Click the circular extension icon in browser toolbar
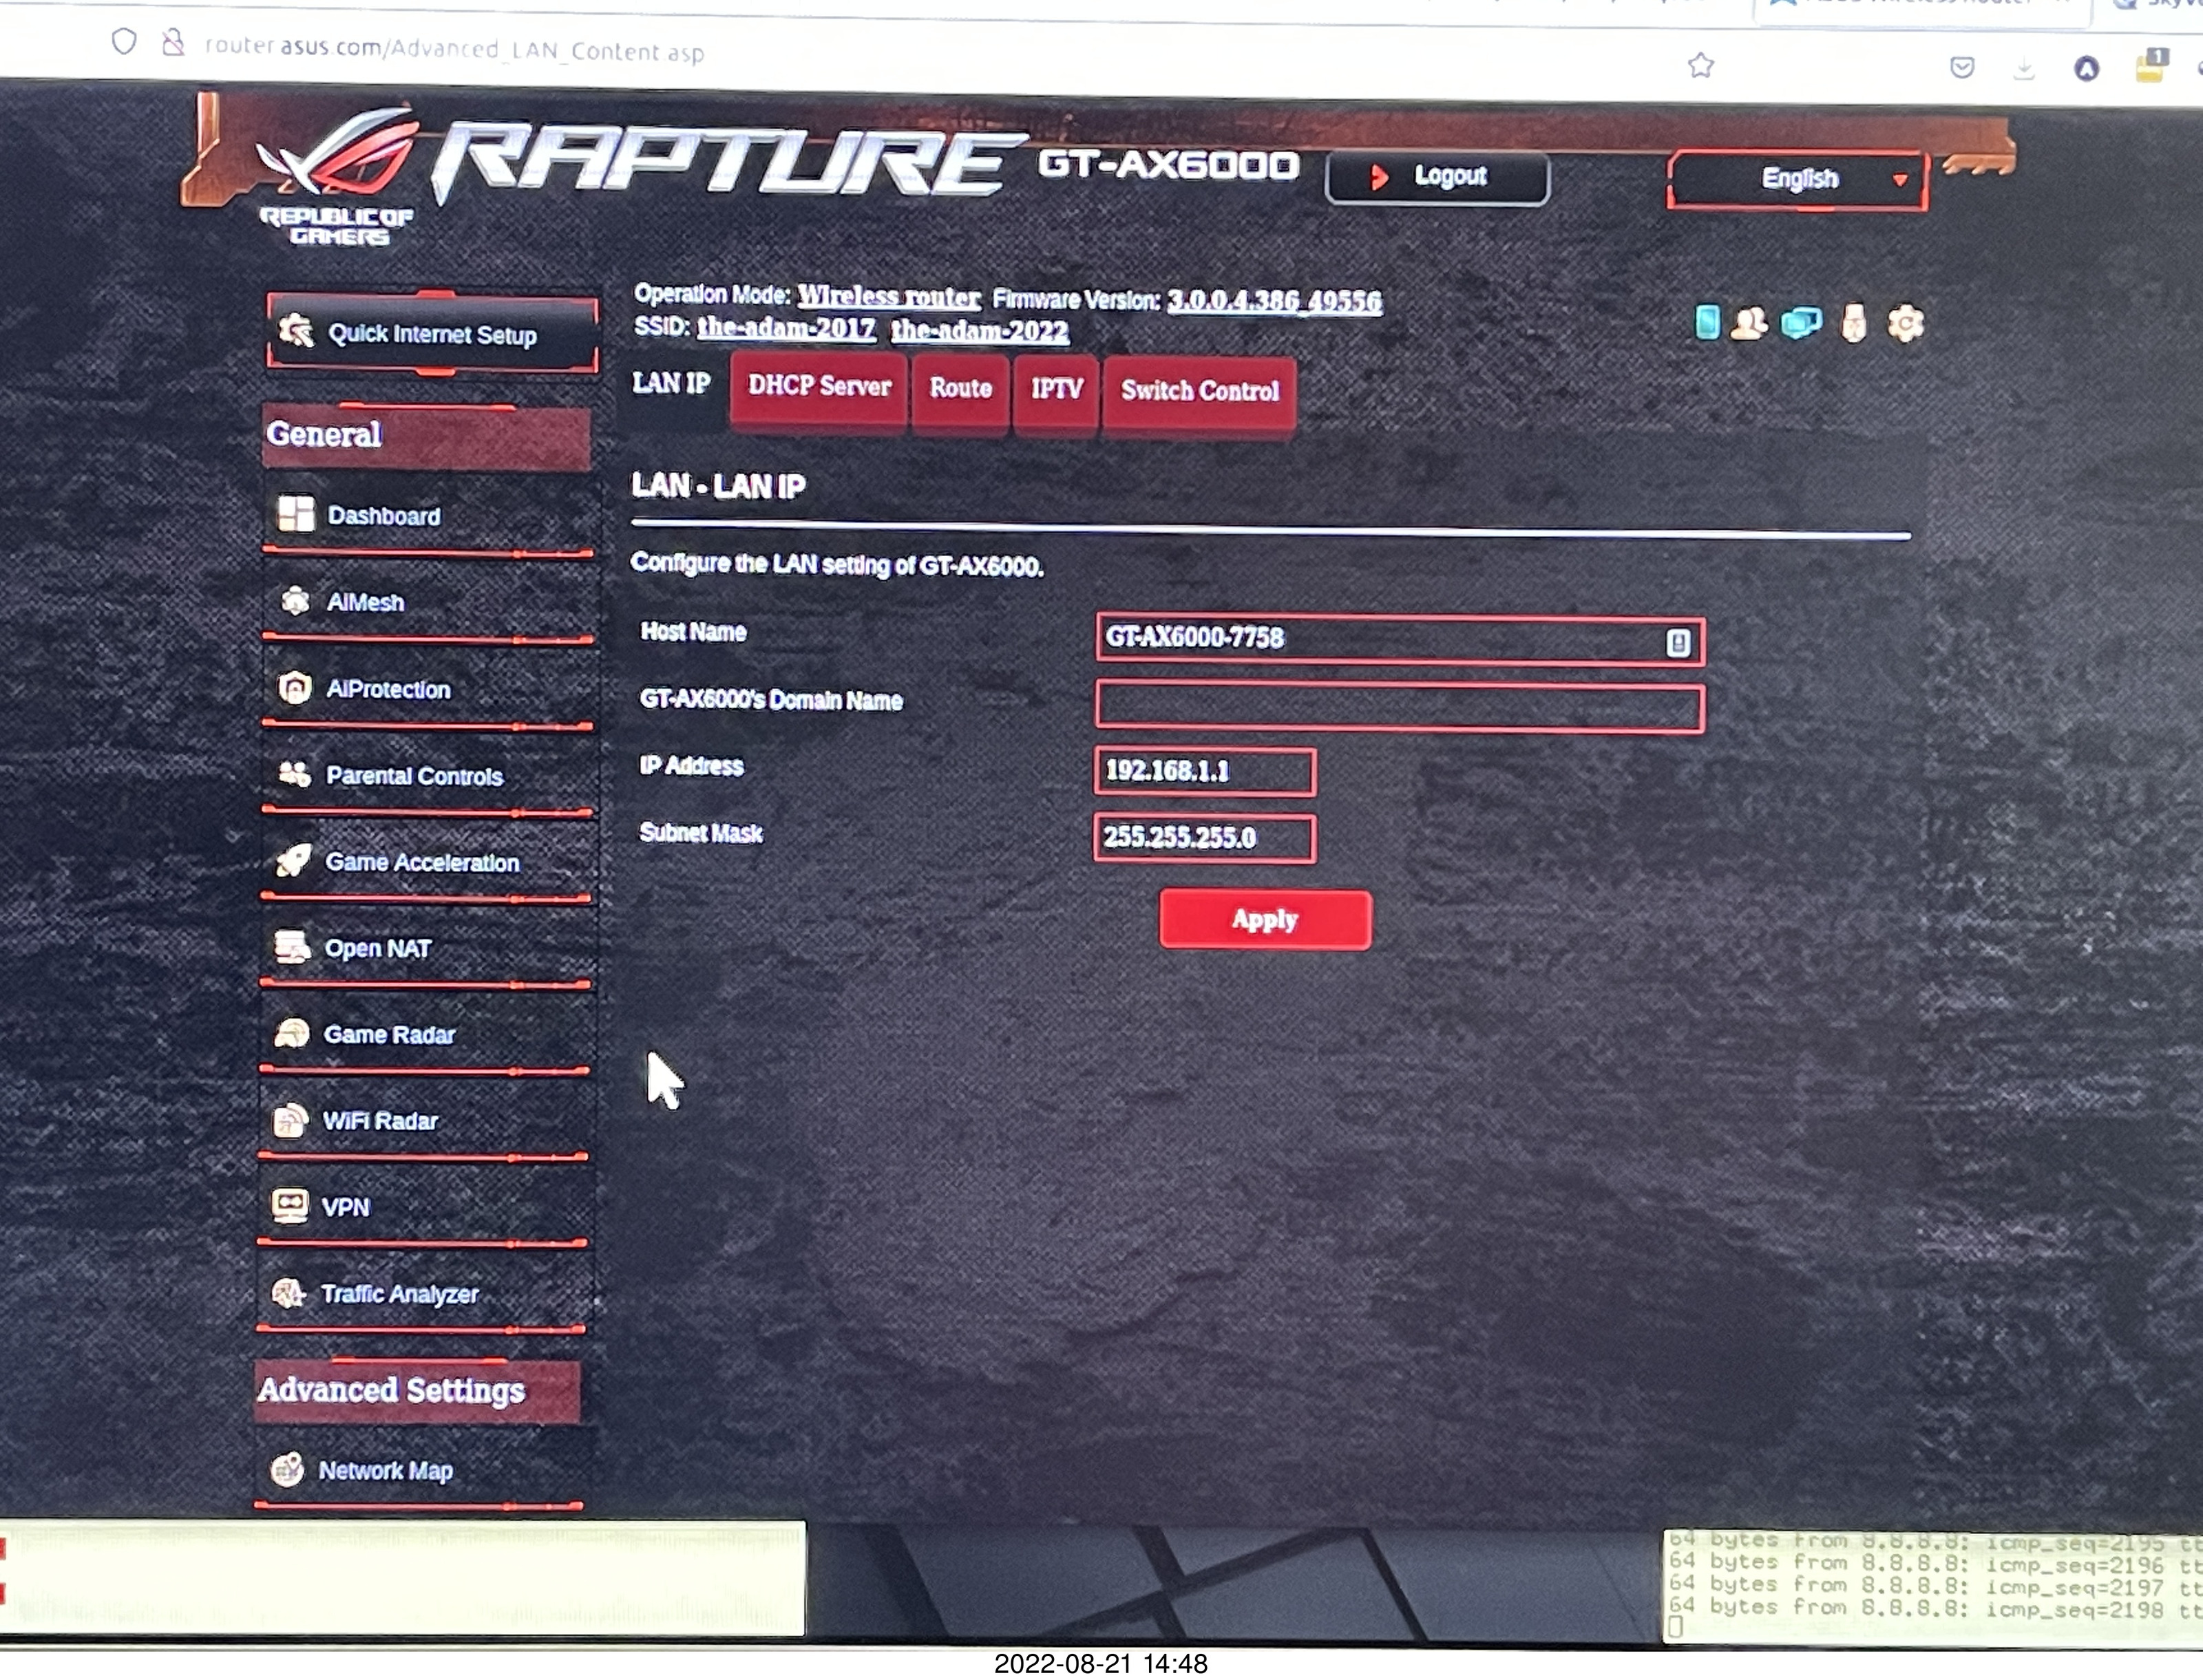The height and width of the screenshot is (1680, 2203). tap(2086, 69)
